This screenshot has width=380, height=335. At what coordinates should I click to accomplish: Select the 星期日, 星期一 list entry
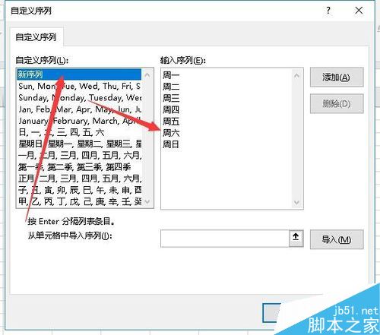79,144
